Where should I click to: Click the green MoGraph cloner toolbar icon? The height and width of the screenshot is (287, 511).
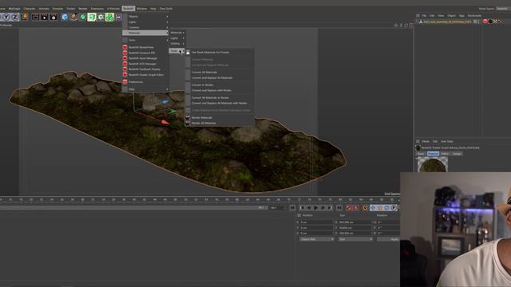tap(110, 17)
